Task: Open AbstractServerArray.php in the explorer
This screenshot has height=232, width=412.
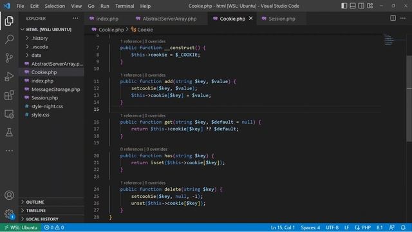Action: click(51, 64)
